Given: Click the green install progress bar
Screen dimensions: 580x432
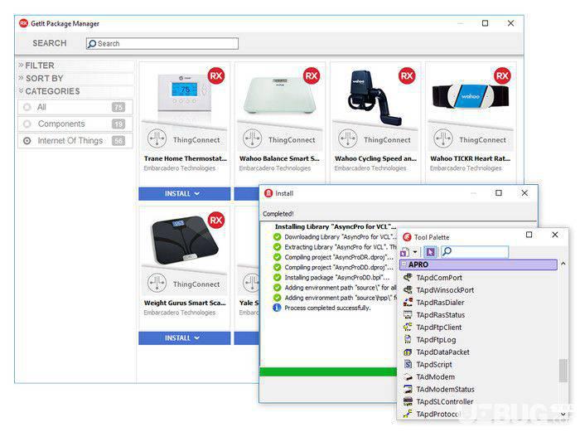Looking at the screenshot, I should point(328,371).
